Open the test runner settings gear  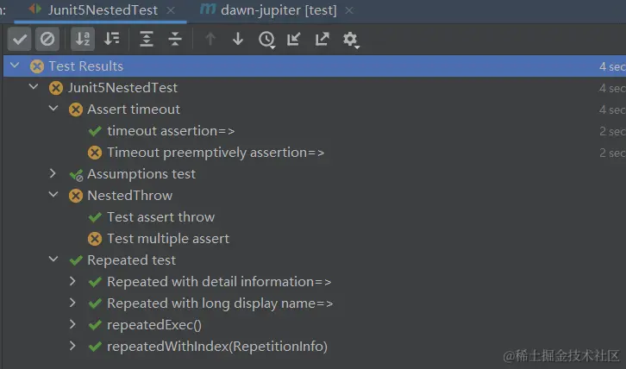coord(350,39)
